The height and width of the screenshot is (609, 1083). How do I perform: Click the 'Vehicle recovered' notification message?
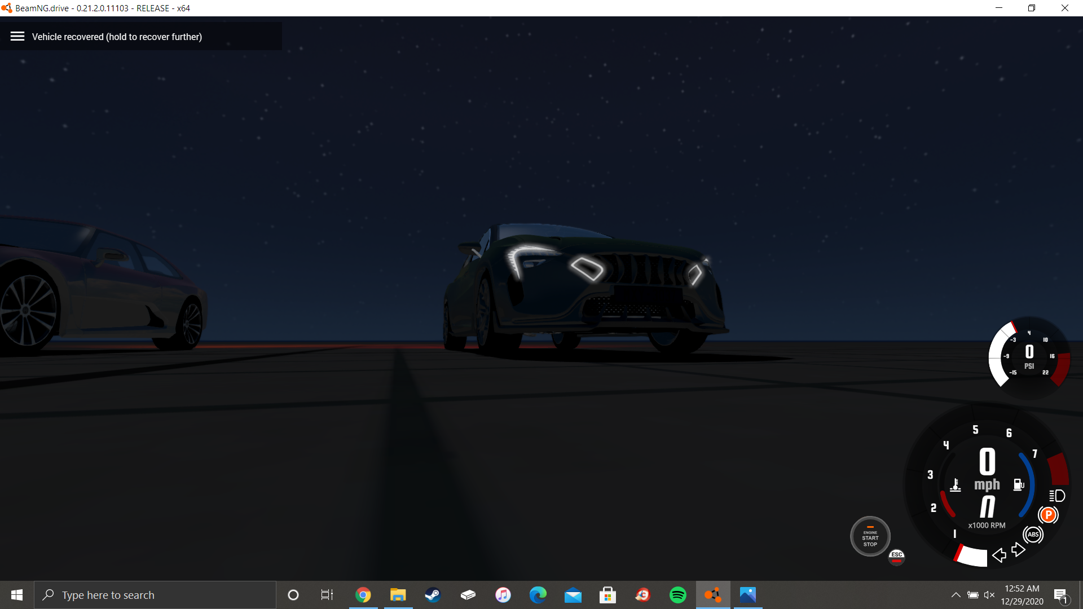tap(117, 37)
